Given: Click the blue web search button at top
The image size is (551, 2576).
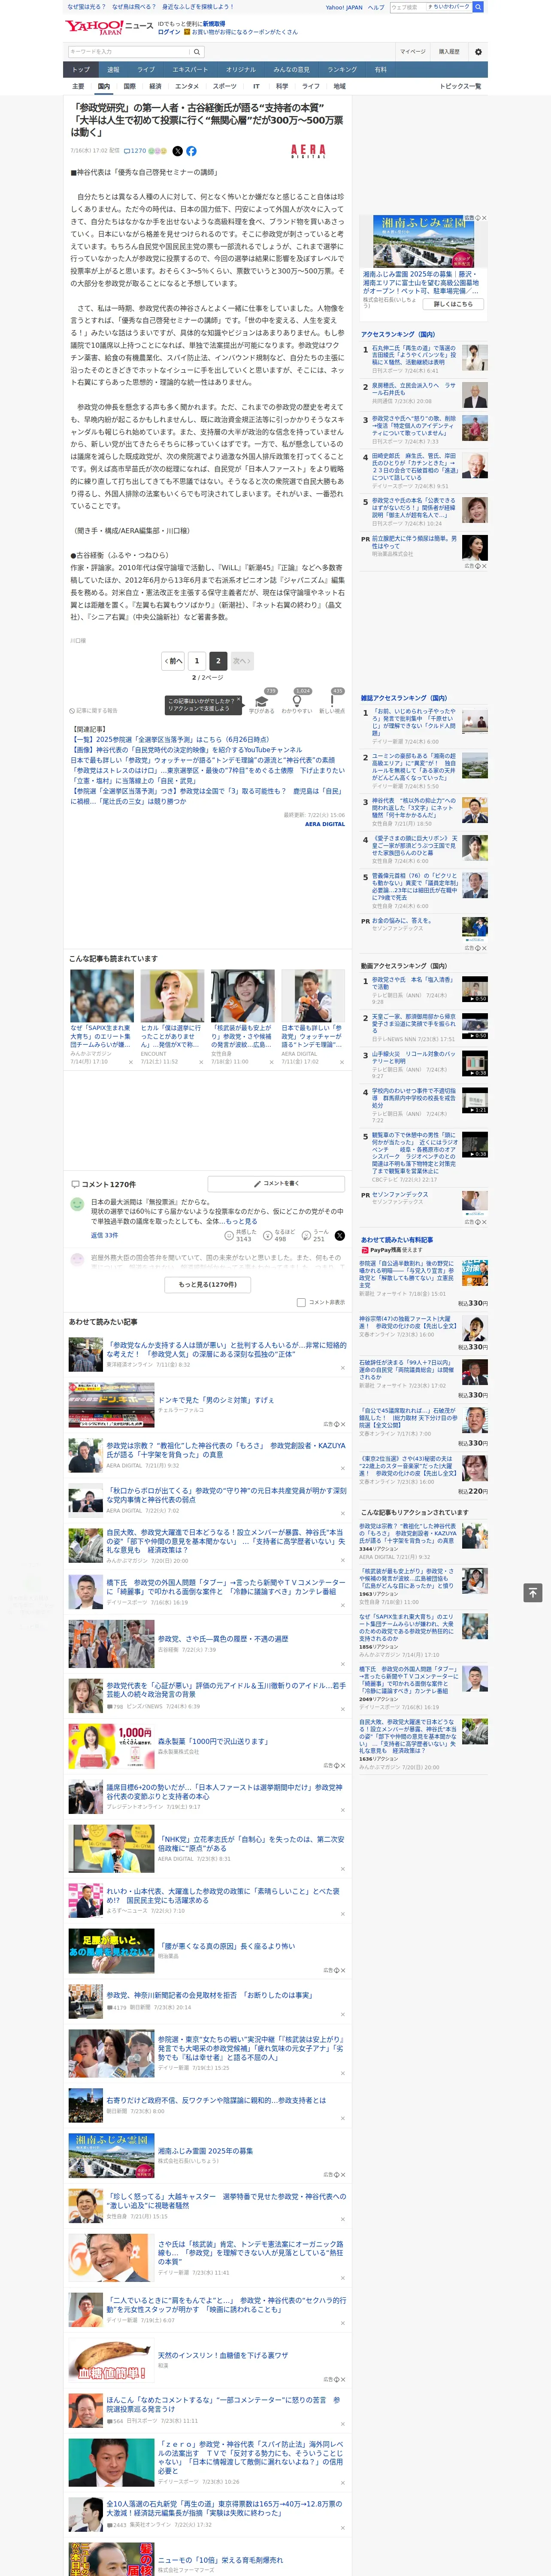Looking at the screenshot, I should click(478, 7).
